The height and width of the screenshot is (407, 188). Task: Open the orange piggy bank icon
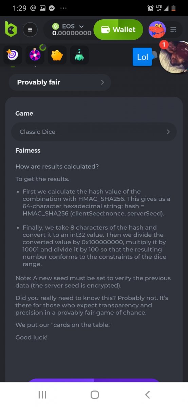(57, 55)
